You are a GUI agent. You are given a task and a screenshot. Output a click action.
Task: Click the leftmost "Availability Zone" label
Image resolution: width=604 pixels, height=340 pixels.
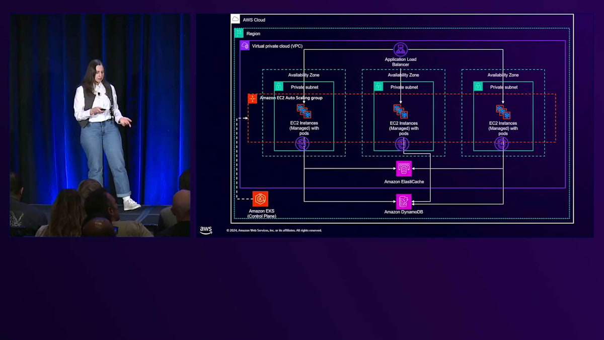[x=304, y=75]
